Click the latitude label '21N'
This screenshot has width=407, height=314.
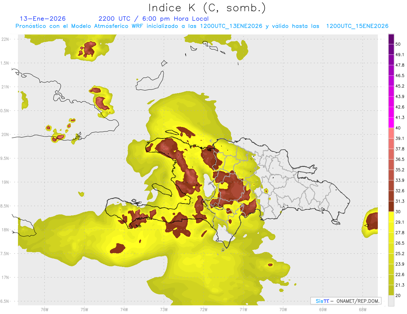[x=6, y=87]
